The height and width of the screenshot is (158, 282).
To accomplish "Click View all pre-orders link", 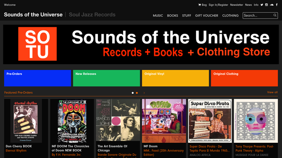I will pyautogui.click(x=272, y=93).
